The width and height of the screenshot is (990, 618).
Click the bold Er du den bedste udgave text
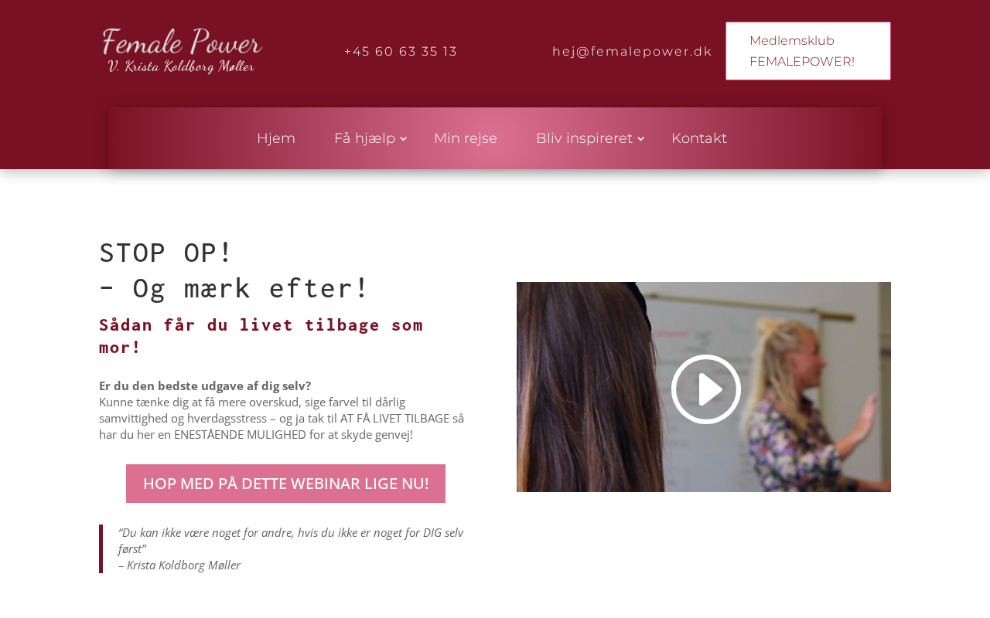(x=205, y=385)
